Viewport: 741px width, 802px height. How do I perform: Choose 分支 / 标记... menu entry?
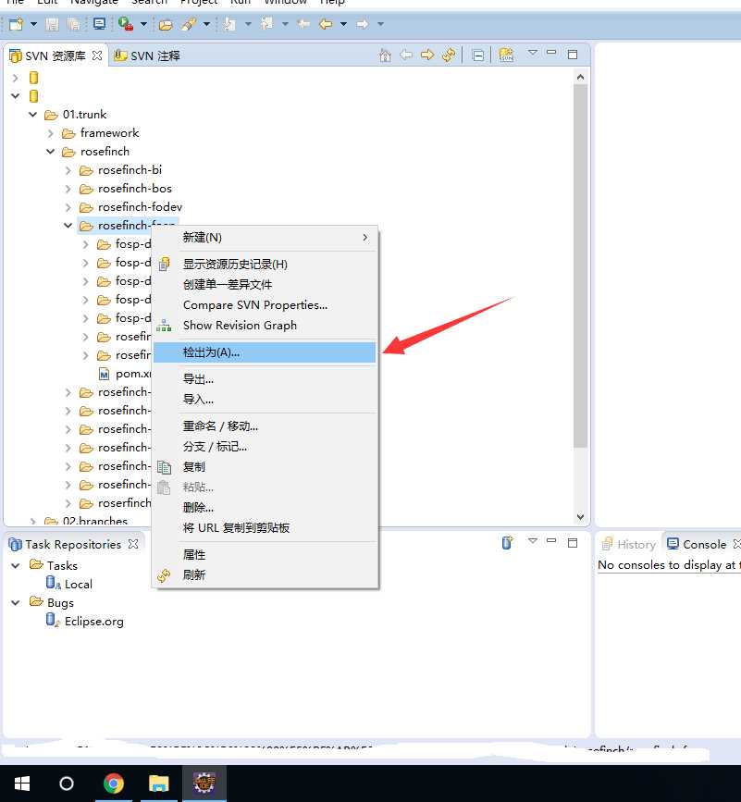[x=265, y=447]
